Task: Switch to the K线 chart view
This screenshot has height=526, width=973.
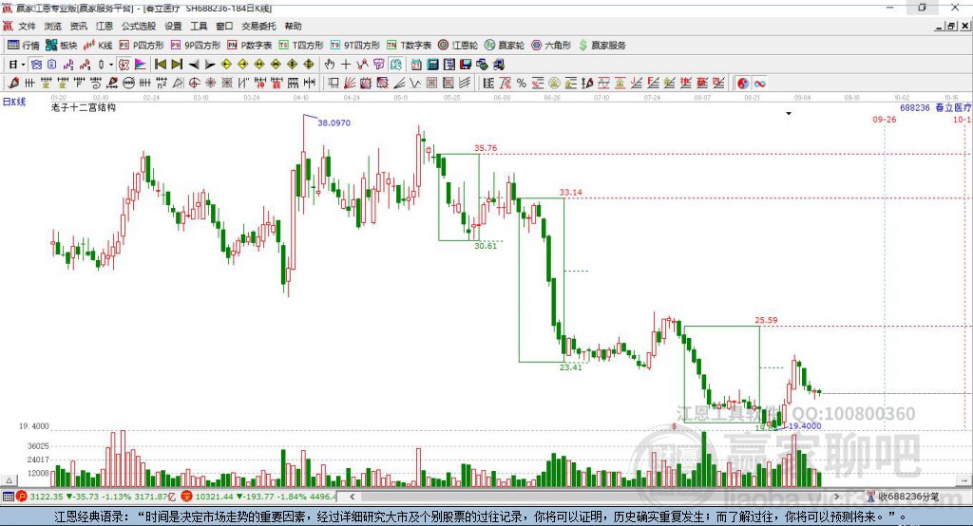Action: pyautogui.click(x=98, y=46)
